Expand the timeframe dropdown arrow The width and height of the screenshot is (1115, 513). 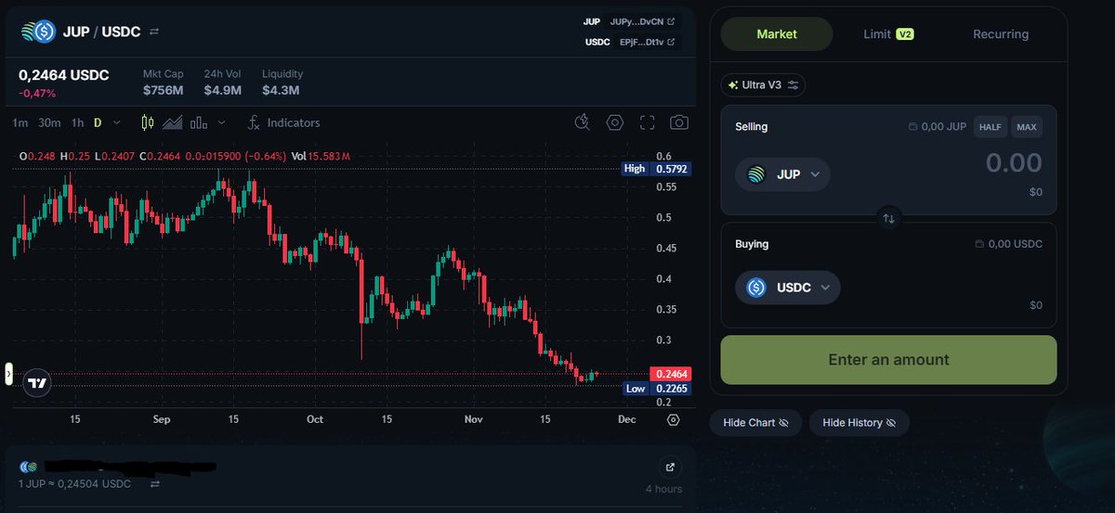[x=119, y=122]
